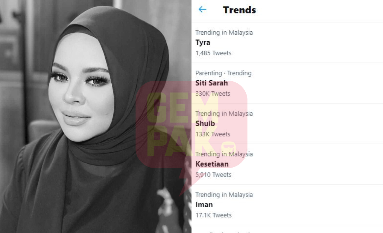Click Trending in Malaysia label above Kesetiaan
The width and height of the screenshot is (383, 233).
coord(224,154)
